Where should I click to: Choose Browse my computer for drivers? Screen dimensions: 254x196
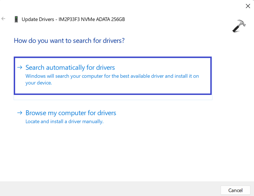coord(113,117)
